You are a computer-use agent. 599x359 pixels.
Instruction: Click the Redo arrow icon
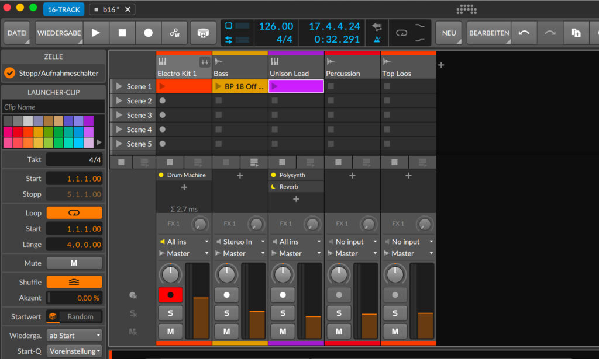click(x=550, y=33)
